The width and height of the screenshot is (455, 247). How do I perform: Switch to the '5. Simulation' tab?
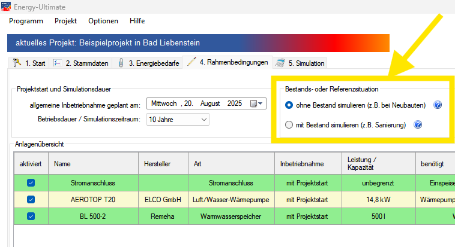pyautogui.click(x=300, y=63)
